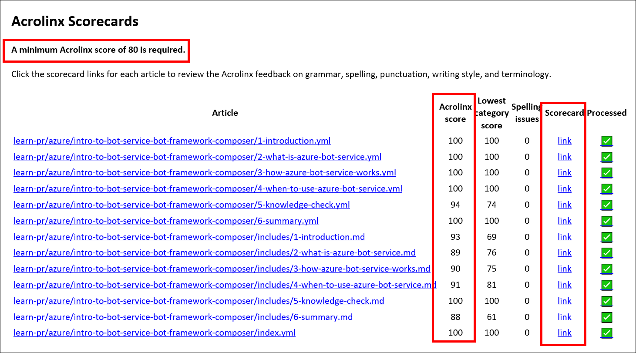Click Acrolinx score 94 for 5-knowledge-check.yml

pos(455,205)
